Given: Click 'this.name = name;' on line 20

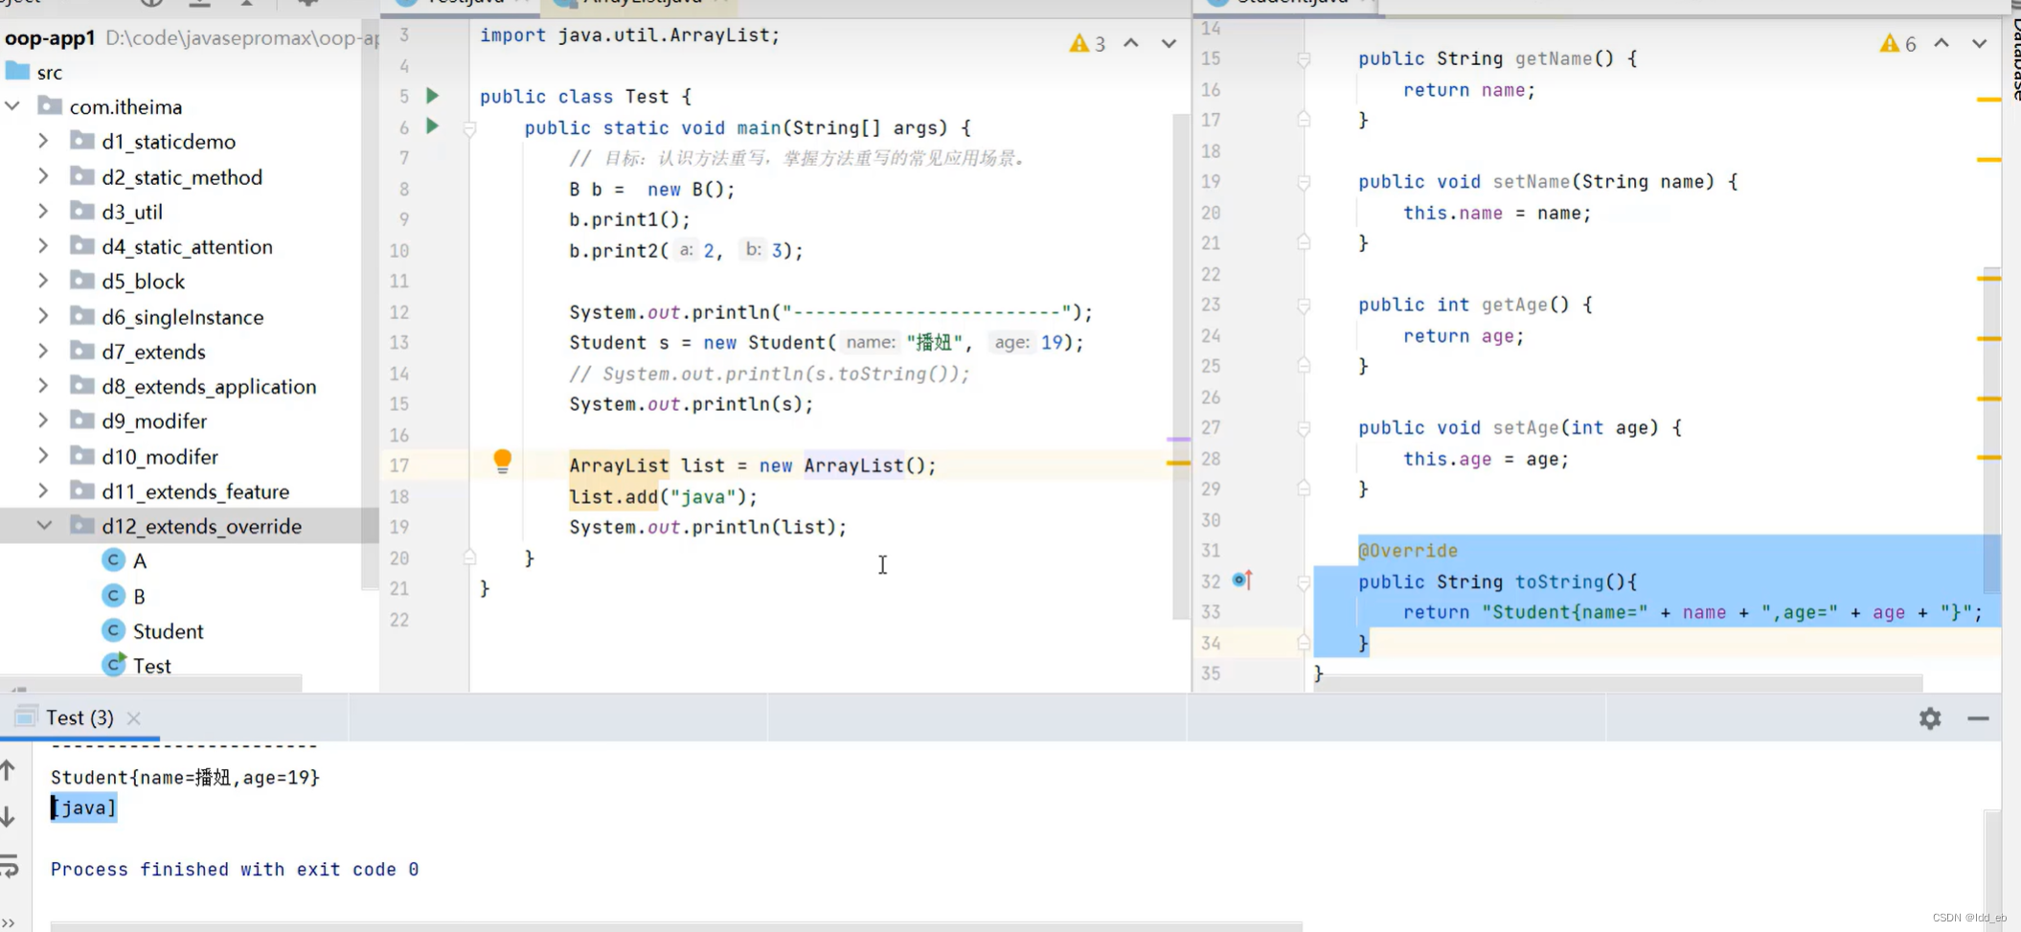Looking at the screenshot, I should click(x=1497, y=213).
